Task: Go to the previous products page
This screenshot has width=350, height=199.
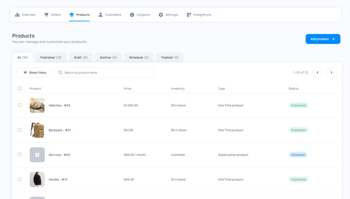Action: click(x=317, y=72)
